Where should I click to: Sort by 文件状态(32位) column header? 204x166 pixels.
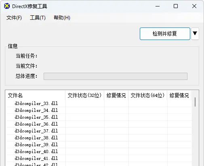[85, 95]
